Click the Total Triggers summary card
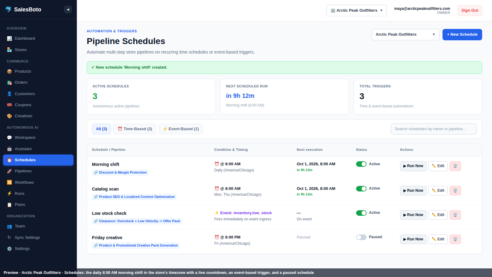 [x=418, y=97]
